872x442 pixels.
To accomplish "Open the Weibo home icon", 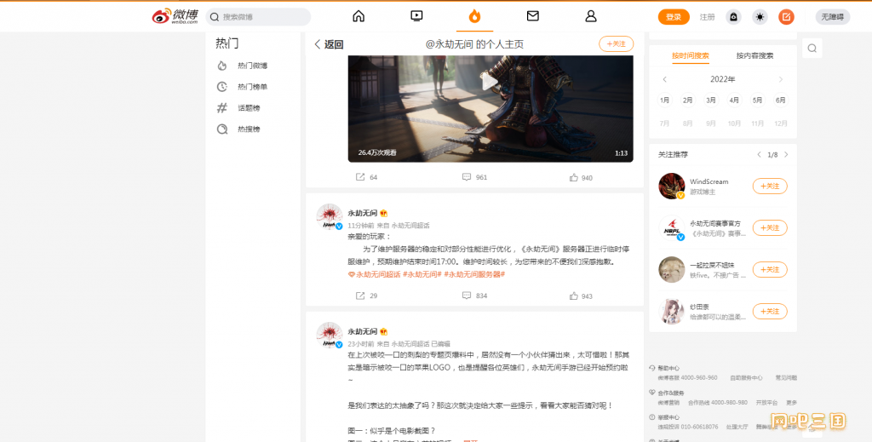I will [x=359, y=16].
